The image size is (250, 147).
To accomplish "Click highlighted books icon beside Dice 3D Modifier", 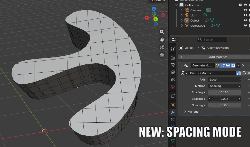I will [x=238, y=73].
